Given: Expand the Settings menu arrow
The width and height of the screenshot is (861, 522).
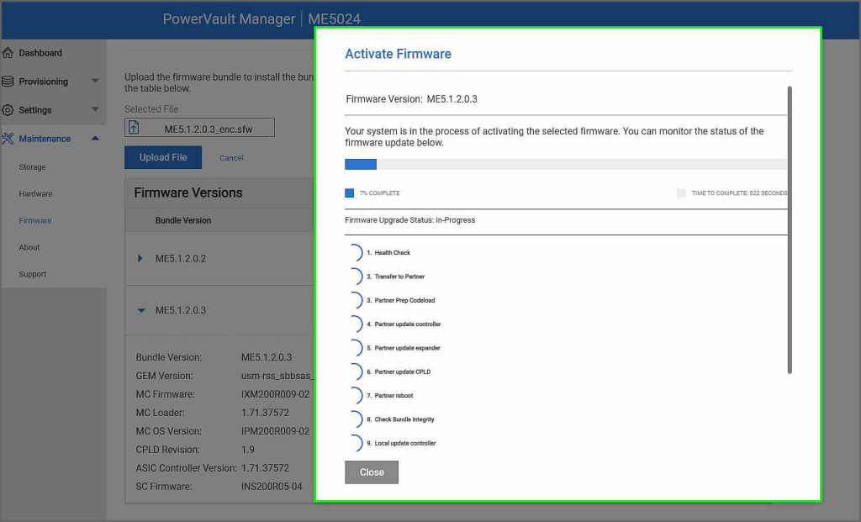Looking at the screenshot, I should click(x=95, y=110).
